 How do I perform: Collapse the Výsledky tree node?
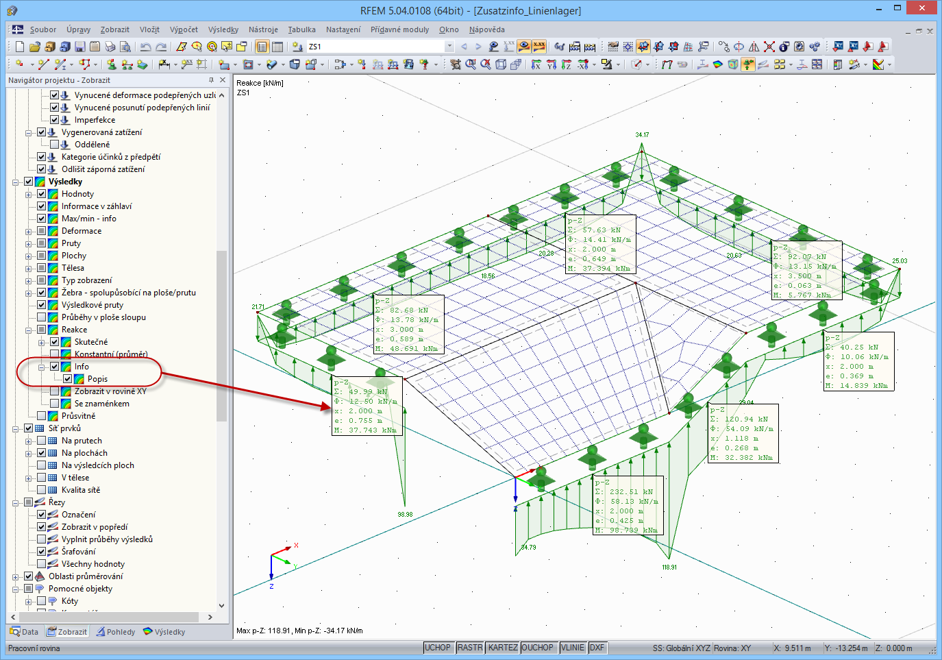pyautogui.click(x=16, y=182)
